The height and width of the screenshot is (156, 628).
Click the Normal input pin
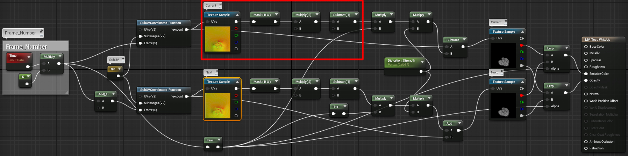point(586,94)
